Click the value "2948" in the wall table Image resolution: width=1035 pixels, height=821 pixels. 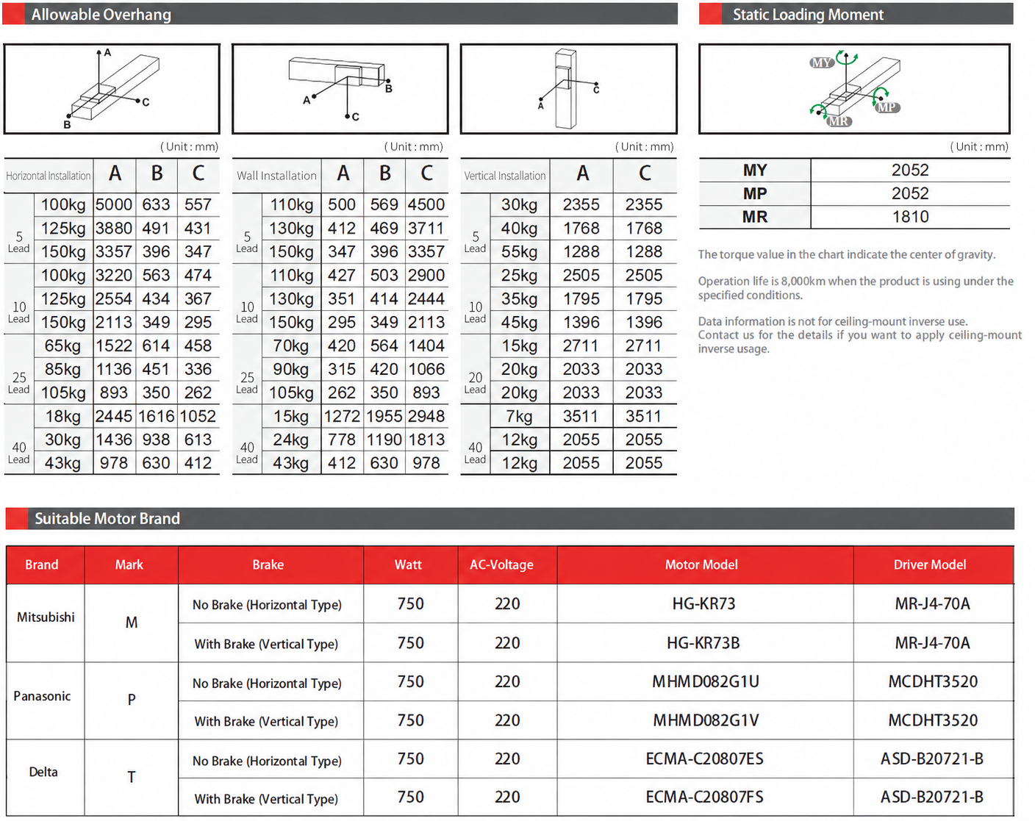coord(426,416)
